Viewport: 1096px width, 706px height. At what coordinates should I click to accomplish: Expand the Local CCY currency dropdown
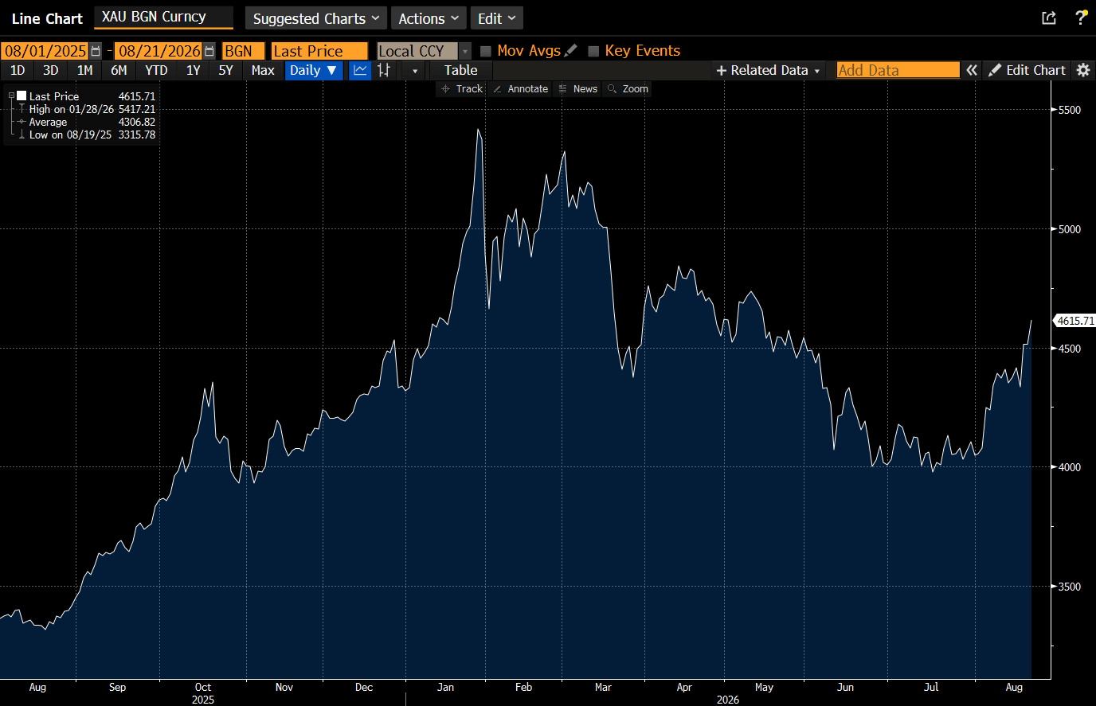click(466, 51)
